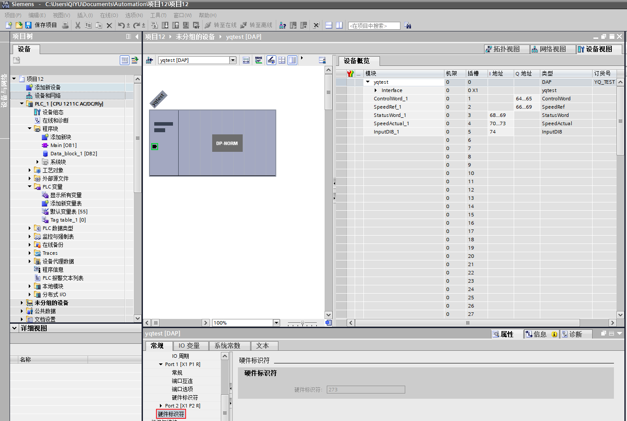Select the SpeedRef_1 row in device overview
This screenshot has width=627, height=421.
[x=476, y=107]
